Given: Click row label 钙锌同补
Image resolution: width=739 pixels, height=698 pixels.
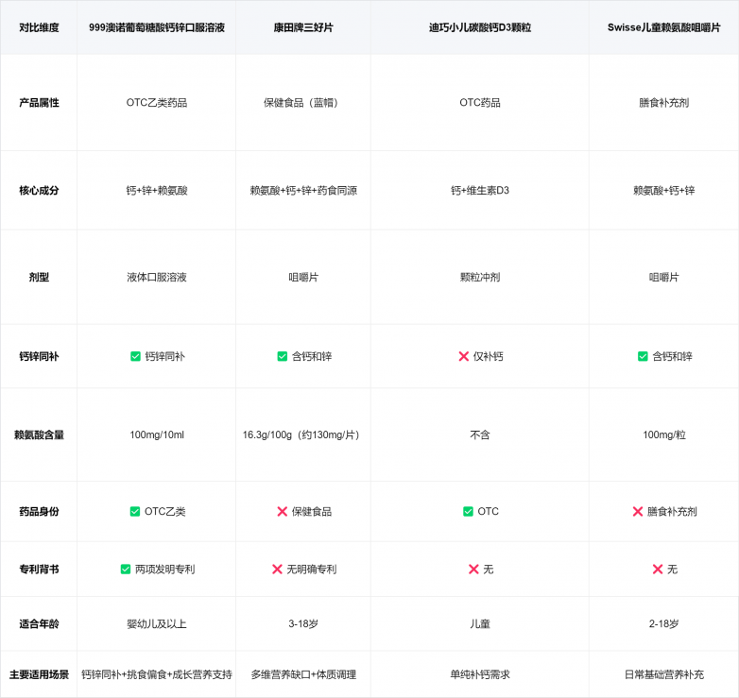Looking at the screenshot, I should click(39, 356).
